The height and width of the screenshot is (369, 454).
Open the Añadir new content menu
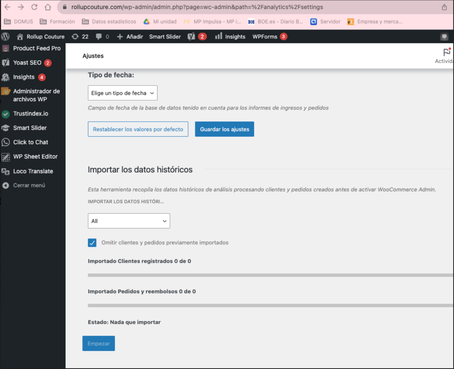pos(130,37)
